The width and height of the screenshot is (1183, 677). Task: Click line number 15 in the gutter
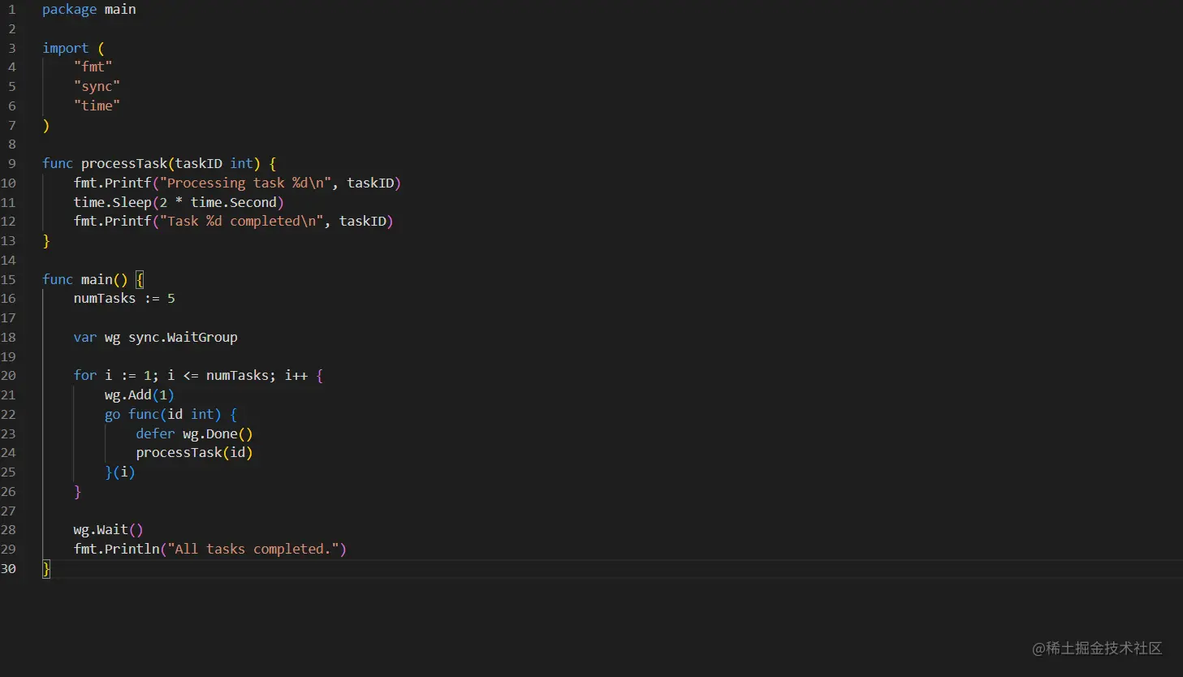click(8, 280)
